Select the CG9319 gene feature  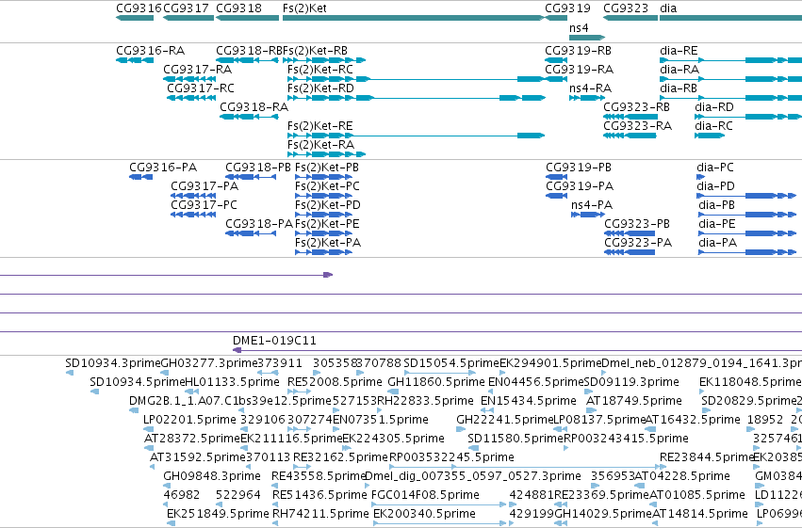[x=556, y=18]
